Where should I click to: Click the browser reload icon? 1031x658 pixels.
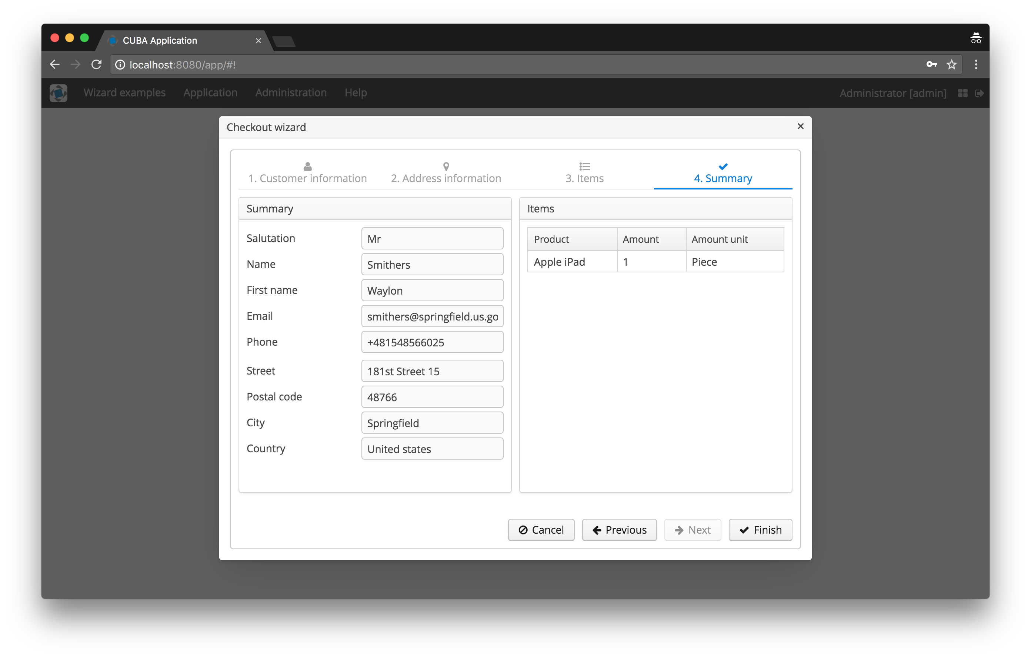(x=97, y=65)
